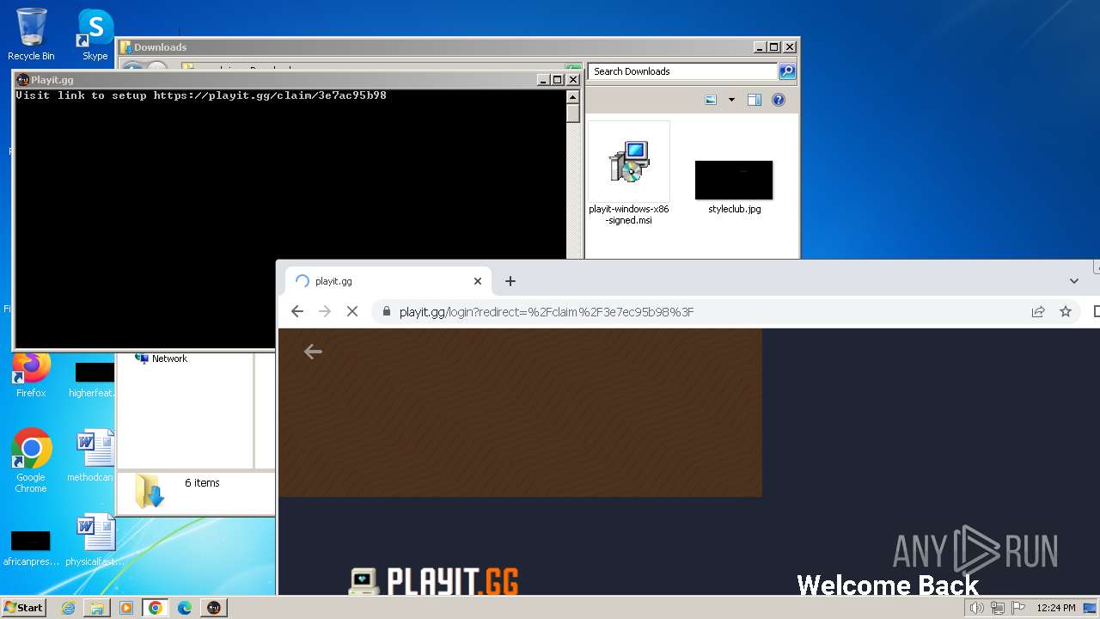Click the Search Downloads field
The height and width of the screenshot is (619, 1100).
click(x=683, y=71)
